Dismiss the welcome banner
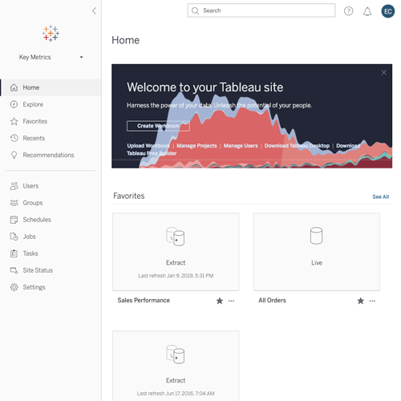Screen dimensions: 401x401 click(x=383, y=72)
